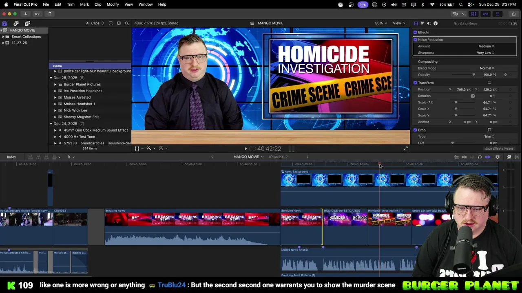Click the Share export button
Viewport: 522px width, 293px height.
pos(513,14)
